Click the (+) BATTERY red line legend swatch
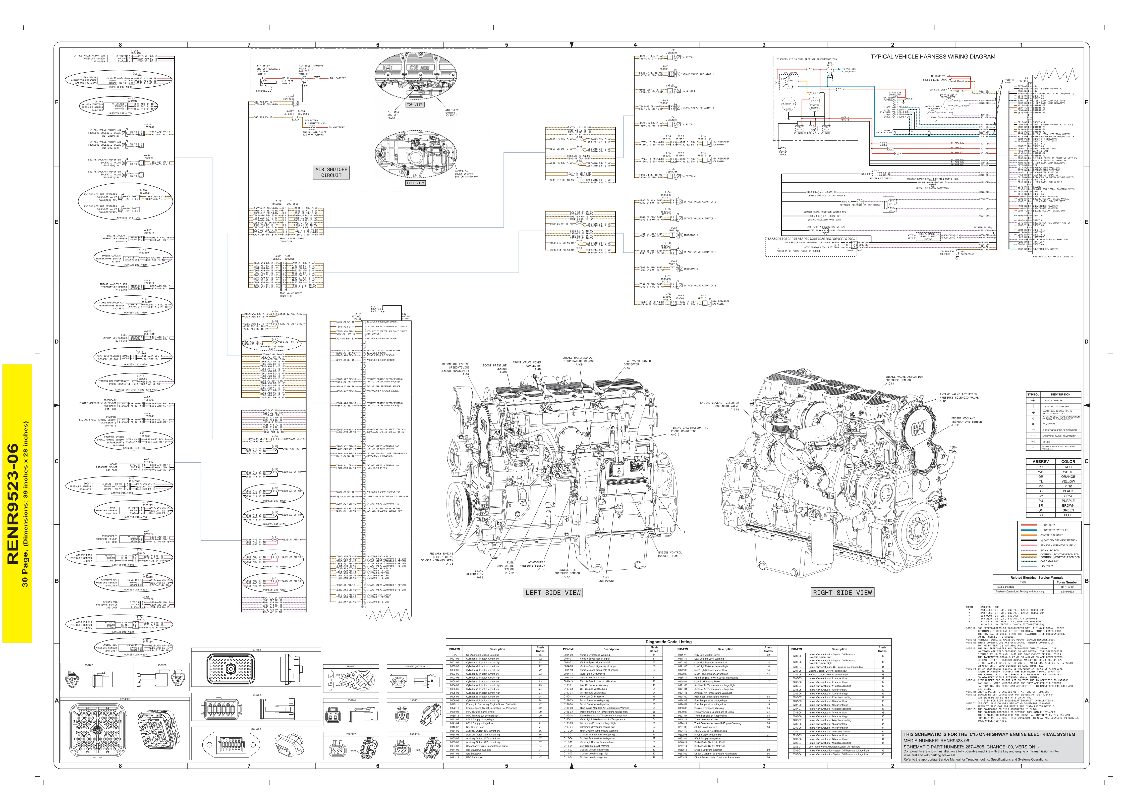The height and width of the screenshot is (810, 1128). click(x=1029, y=524)
